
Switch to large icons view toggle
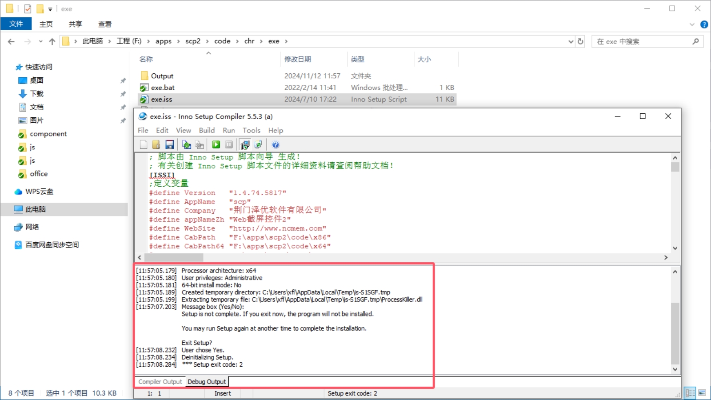point(702,393)
